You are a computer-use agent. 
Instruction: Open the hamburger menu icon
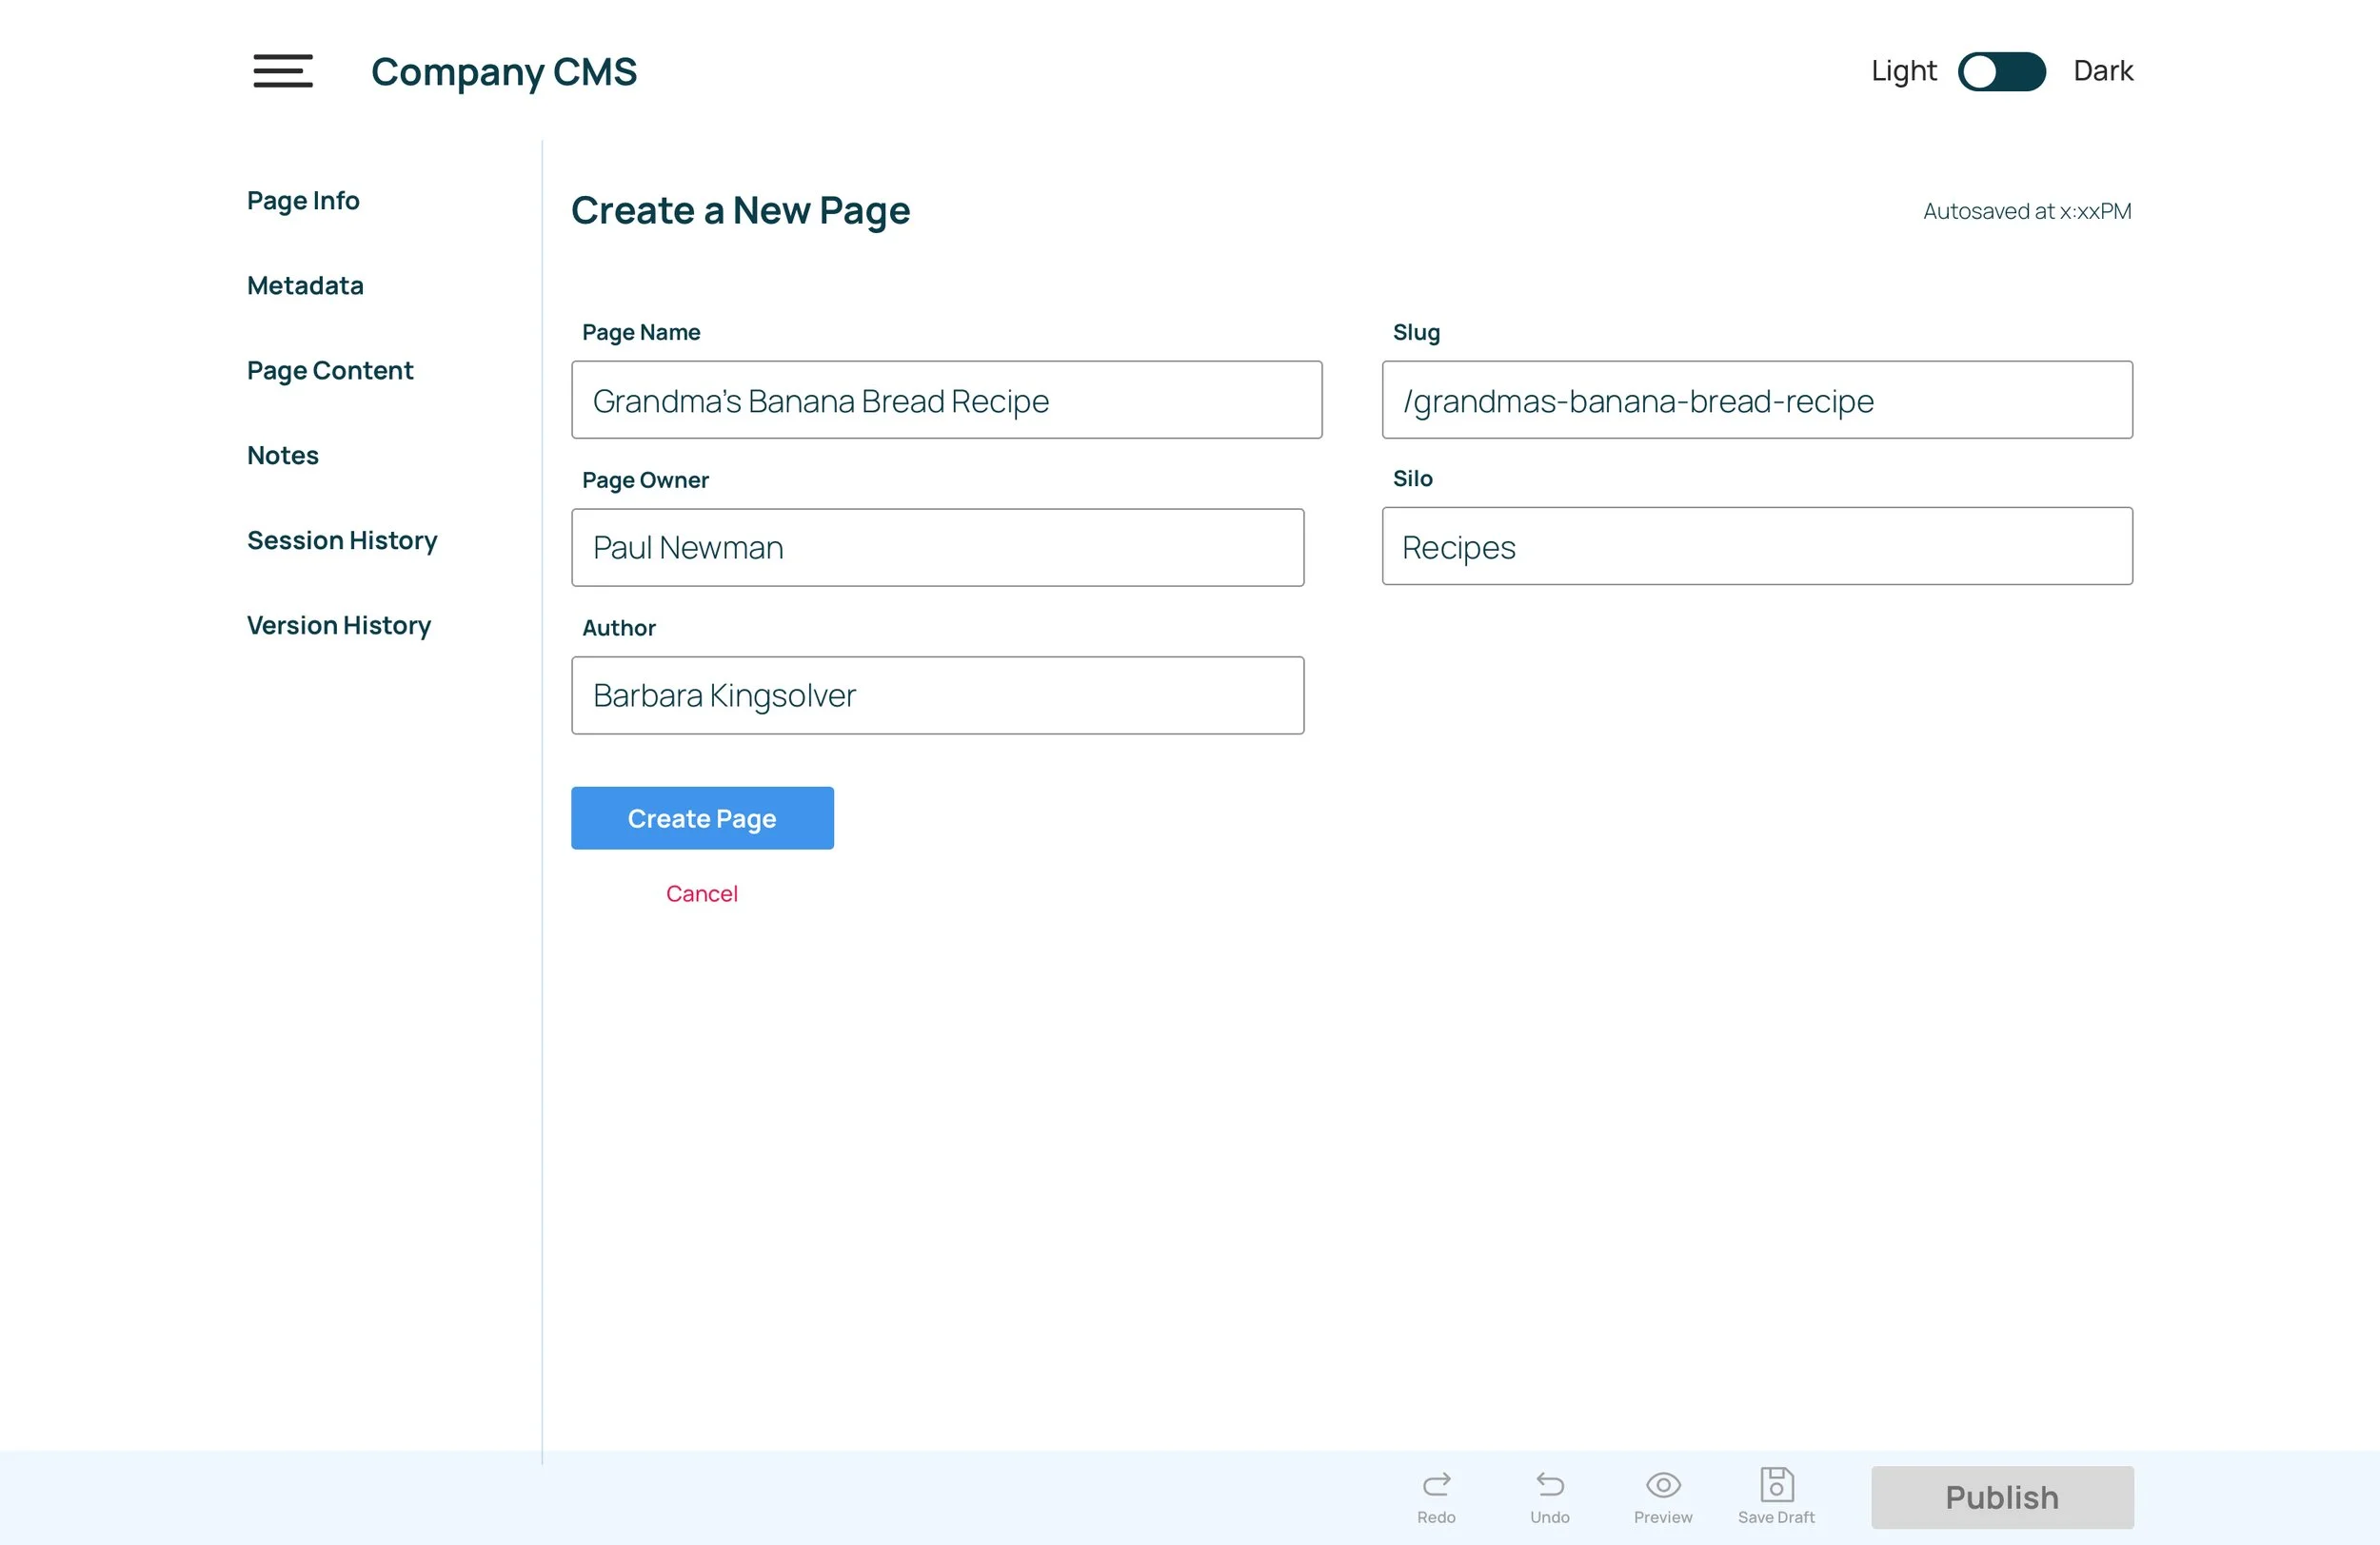click(283, 71)
